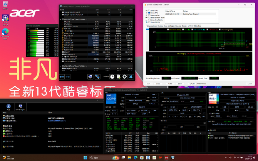Image resolution: width=258 pixels, height=161 pixels.
Task: Open the sensor search monitor icon in HWiNFO
Action: click(90, 76)
